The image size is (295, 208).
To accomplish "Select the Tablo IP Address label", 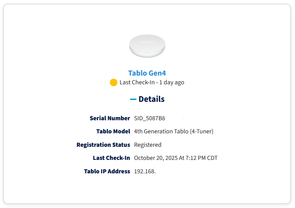I will click(x=107, y=171).
